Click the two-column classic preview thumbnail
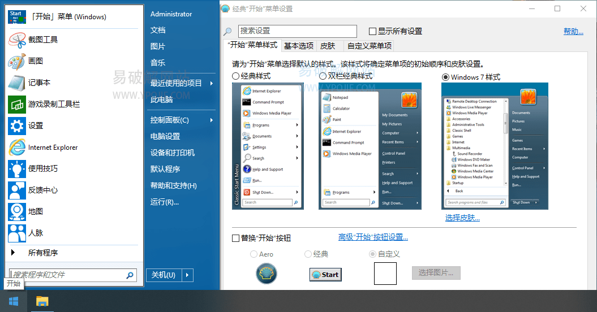 click(370, 146)
